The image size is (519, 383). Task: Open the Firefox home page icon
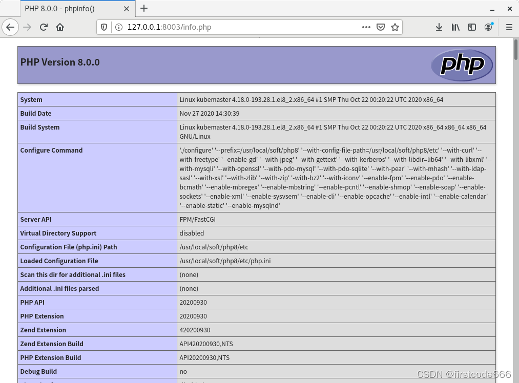[60, 27]
